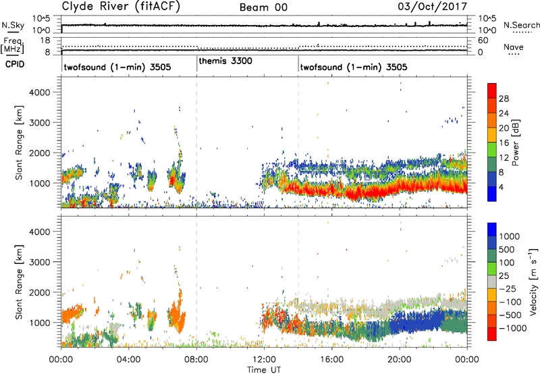
Task: Click the '3000' range tick of power panel
Action: [39, 123]
